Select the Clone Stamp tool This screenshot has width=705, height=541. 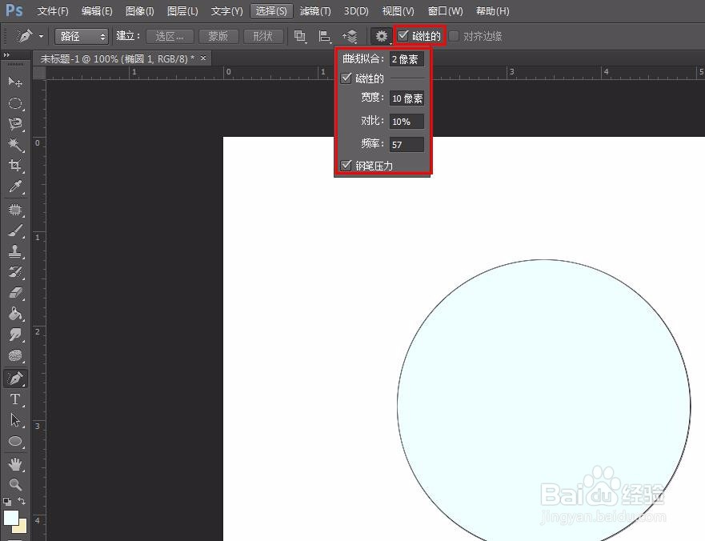(x=15, y=251)
